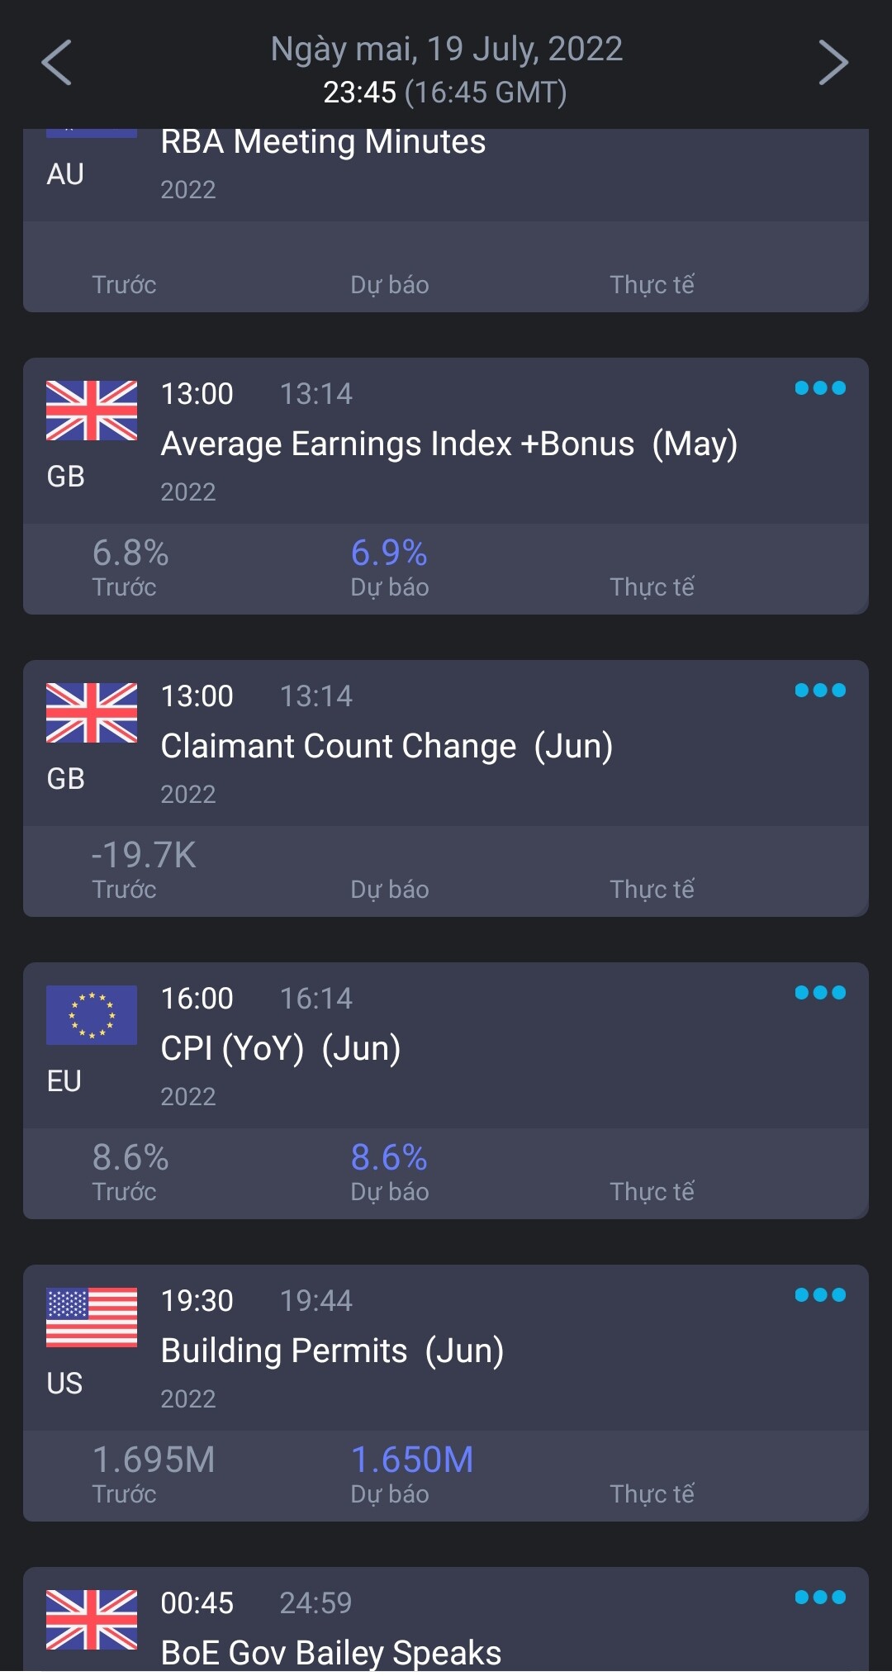
Task: Open the CPI (YoY) (Jun) event
Action: click(x=280, y=1049)
